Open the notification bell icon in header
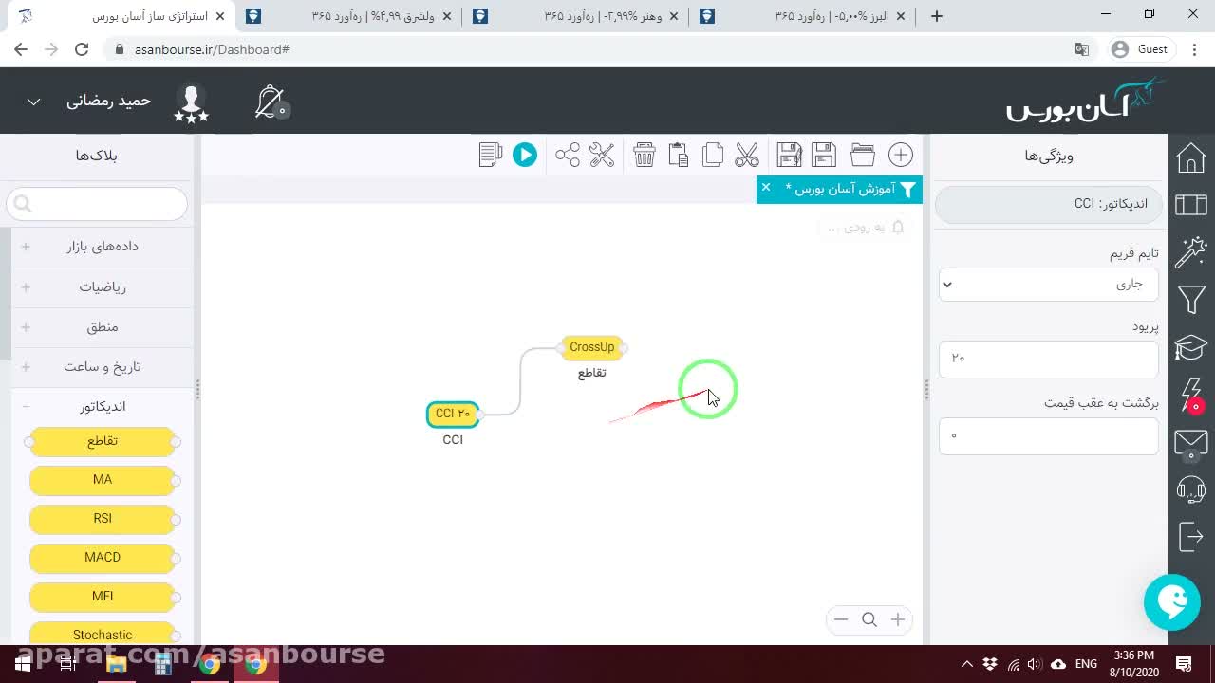This screenshot has height=683, width=1215. 271,102
